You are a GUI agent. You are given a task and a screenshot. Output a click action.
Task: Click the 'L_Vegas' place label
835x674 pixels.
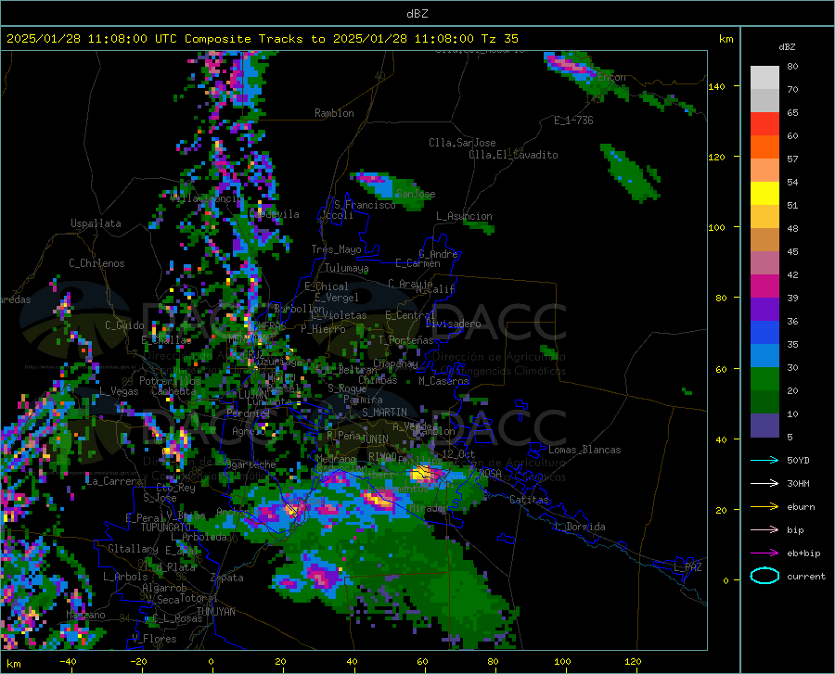119,391
